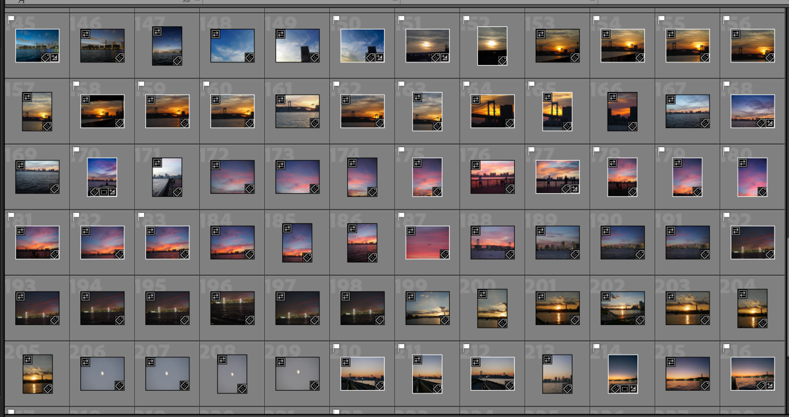Click the develop adjustments badge on photo 151

[x=445, y=58]
